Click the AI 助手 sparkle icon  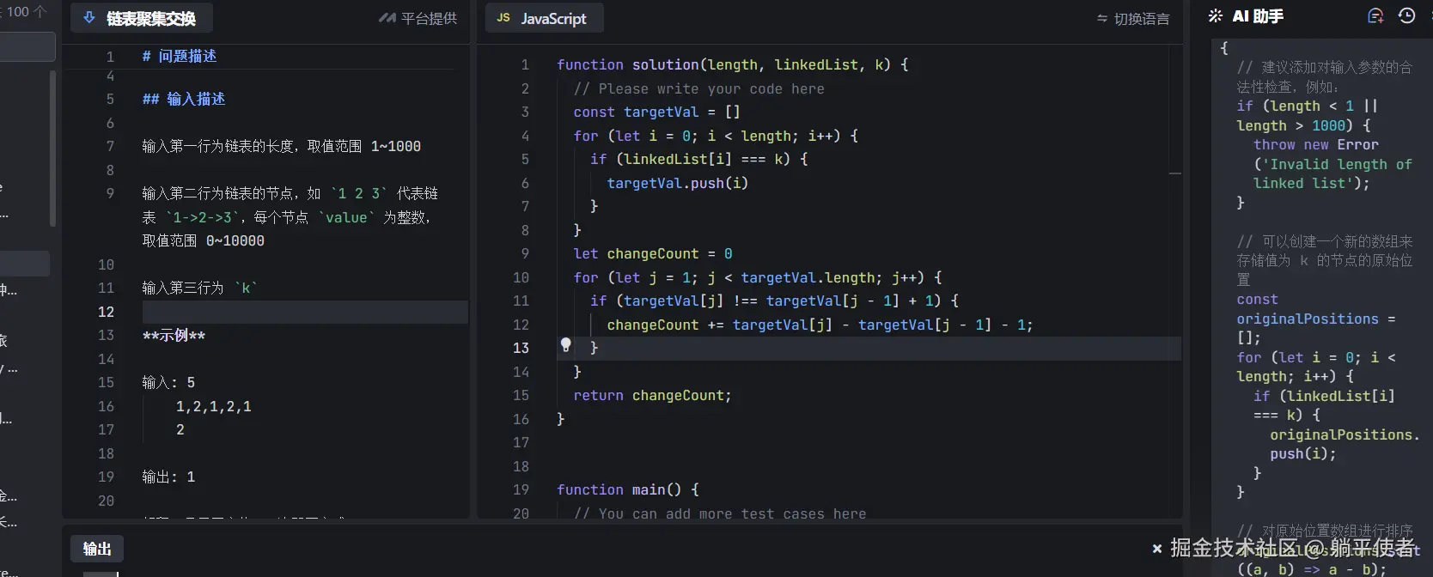1216,16
